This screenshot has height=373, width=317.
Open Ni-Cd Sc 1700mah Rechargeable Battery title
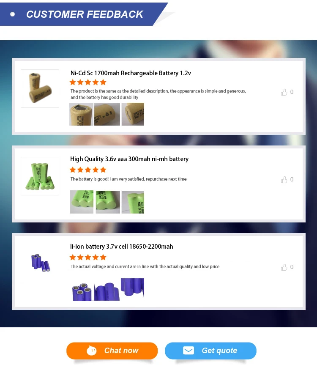pos(131,73)
